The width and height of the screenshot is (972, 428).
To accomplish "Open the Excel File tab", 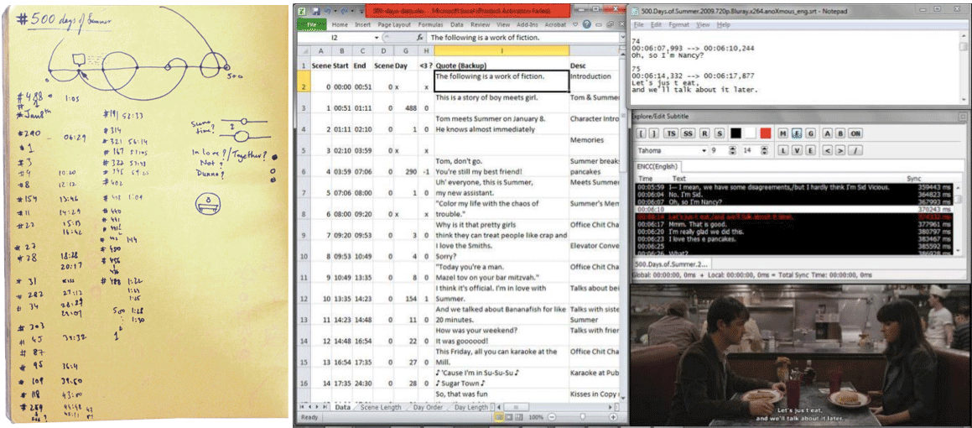I will (312, 24).
